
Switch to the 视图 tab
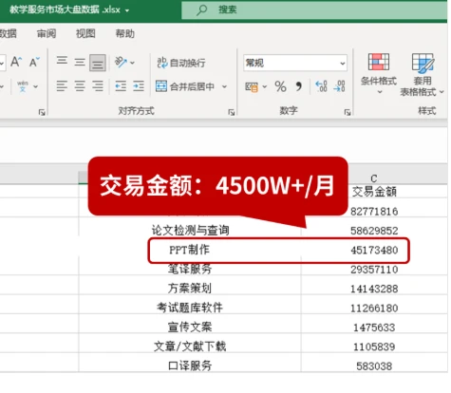coord(85,33)
